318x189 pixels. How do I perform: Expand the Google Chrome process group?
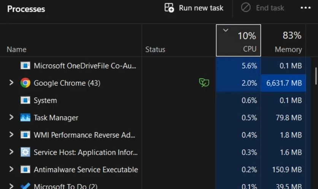tap(11, 83)
